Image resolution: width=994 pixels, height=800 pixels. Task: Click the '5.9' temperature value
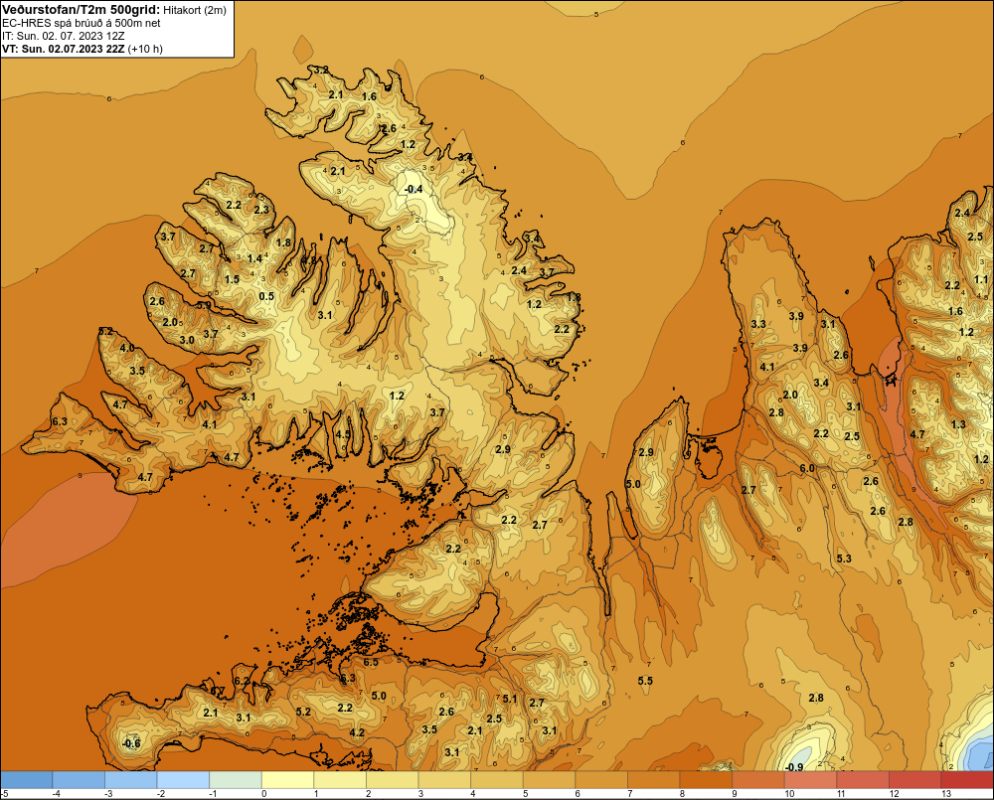(x=204, y=305)
